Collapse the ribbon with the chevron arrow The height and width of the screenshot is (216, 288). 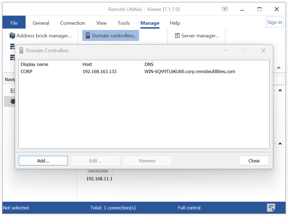279,68
